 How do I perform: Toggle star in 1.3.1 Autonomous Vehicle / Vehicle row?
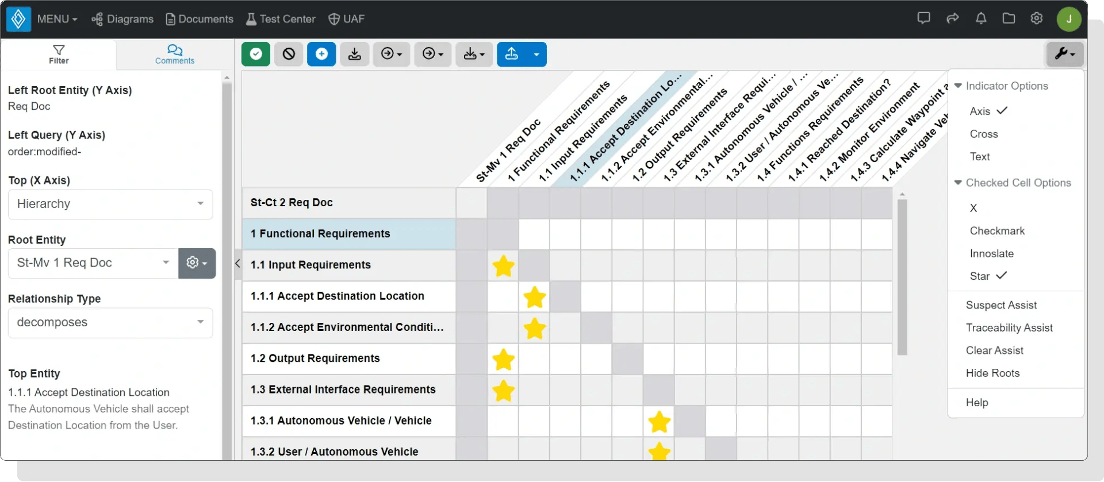pyautogui.click(x=659, y=422)
